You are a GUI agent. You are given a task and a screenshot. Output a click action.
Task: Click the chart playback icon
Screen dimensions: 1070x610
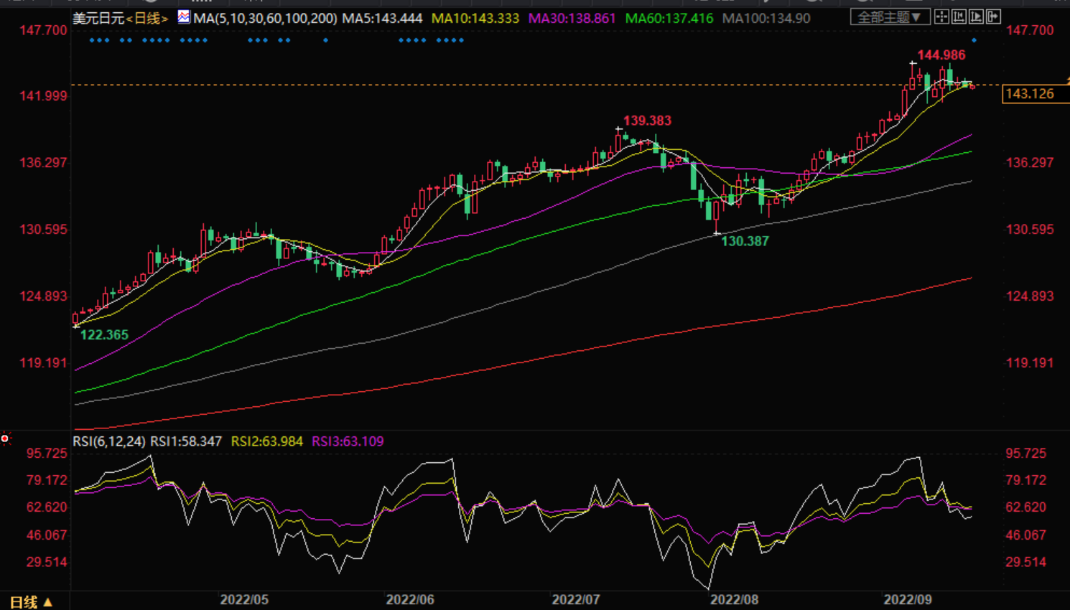[976, 17]
